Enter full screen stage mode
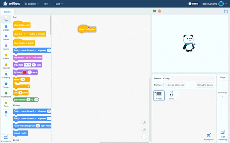 226,11
